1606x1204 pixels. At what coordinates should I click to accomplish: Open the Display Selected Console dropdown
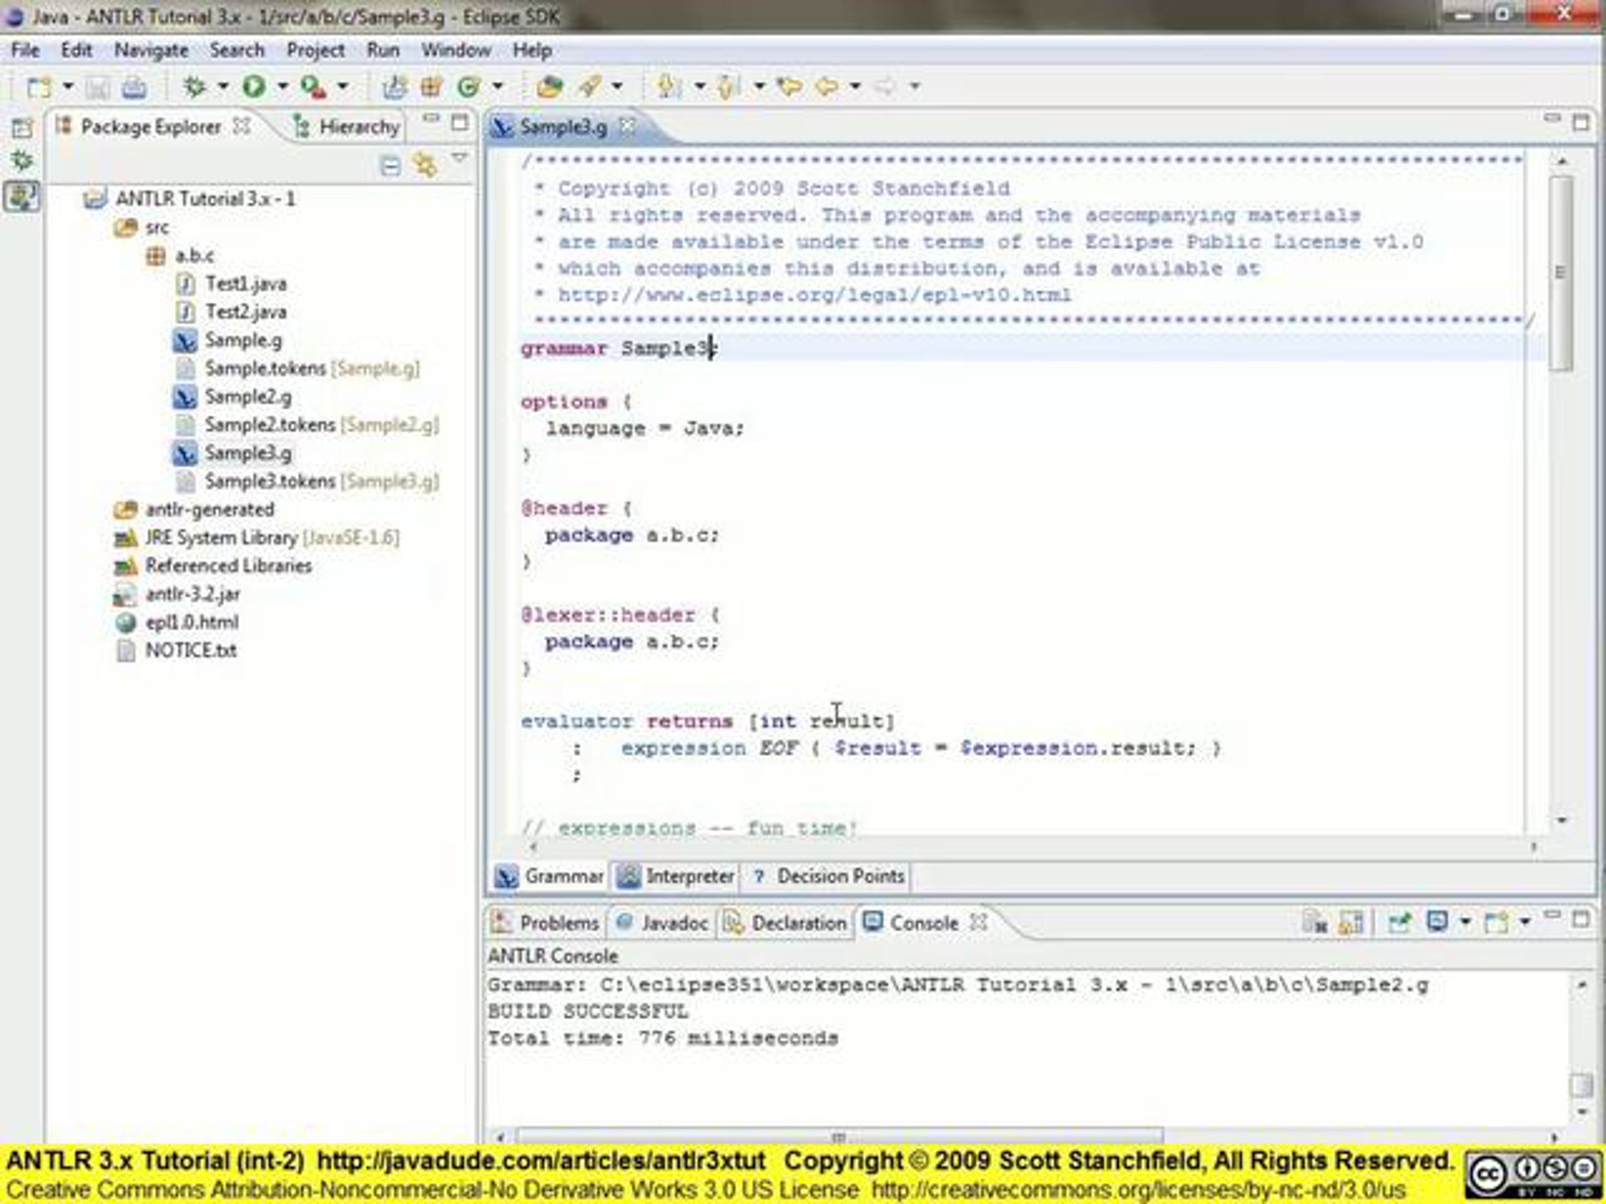(x=1465, y=922)
